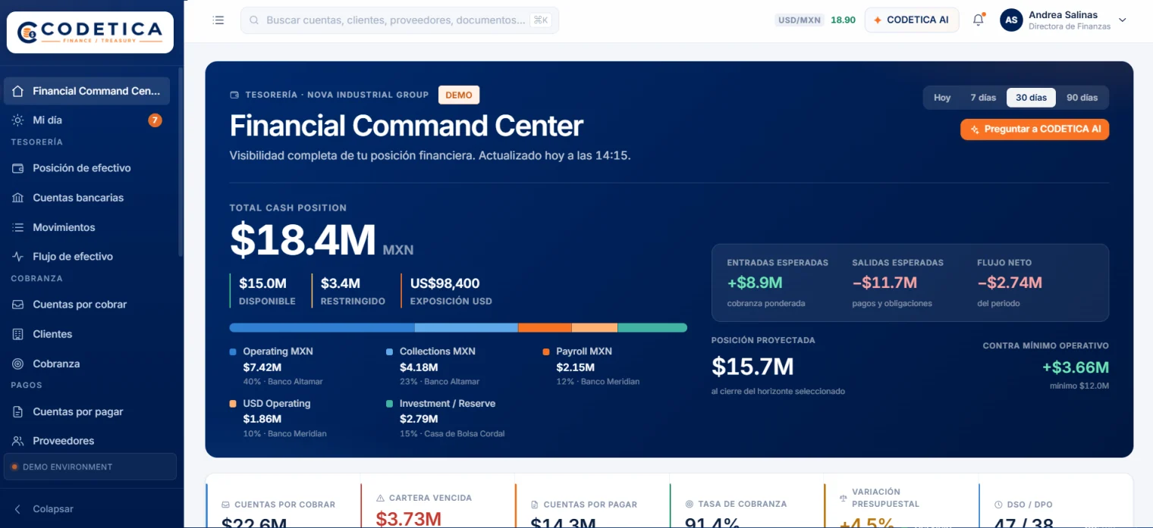Open Cuentas por cobrar inbox icon
Image resolution: width=1153 pixels, height=528 pixels.
(17, 305)
